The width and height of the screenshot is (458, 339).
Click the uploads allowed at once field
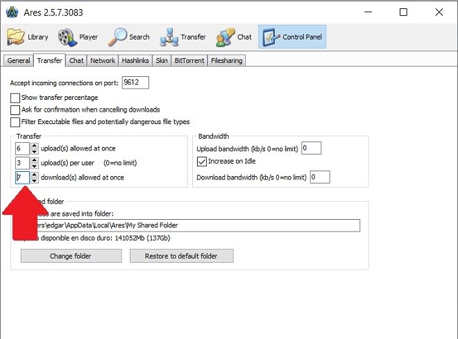pos(22,148)
